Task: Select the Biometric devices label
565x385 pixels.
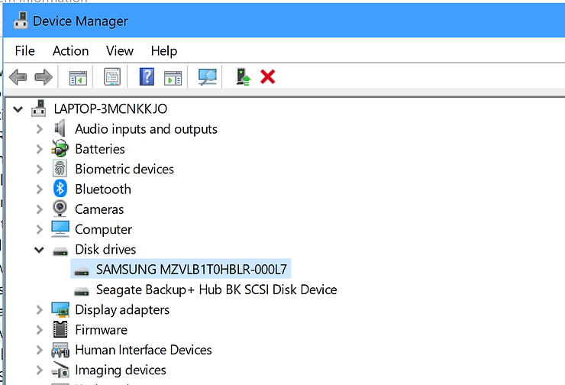Action: [x=124, y=169]
